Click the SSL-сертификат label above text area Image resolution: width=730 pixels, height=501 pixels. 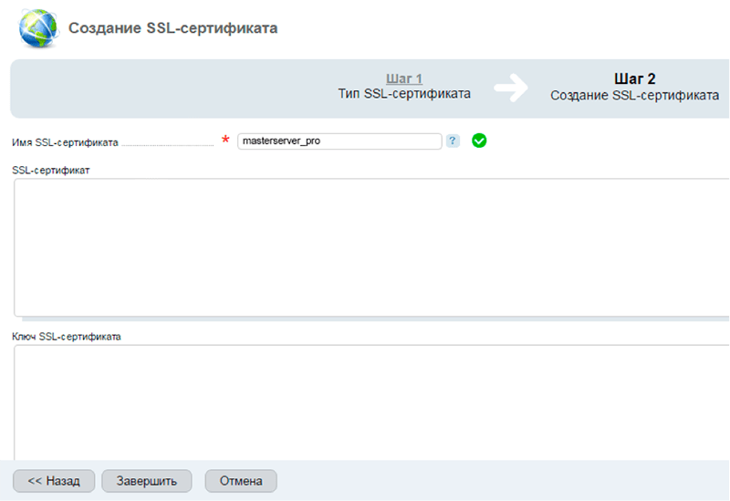(x=50, y=170)
